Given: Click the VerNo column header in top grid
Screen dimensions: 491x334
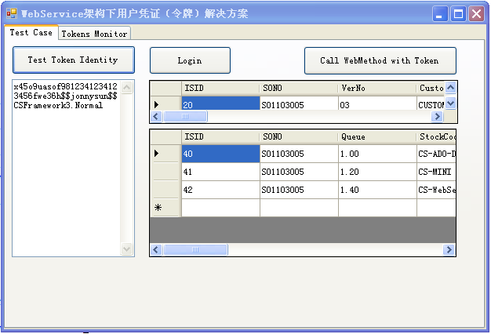Looking at the screenshot, I should pyautogui.click(x=376, y=88).
